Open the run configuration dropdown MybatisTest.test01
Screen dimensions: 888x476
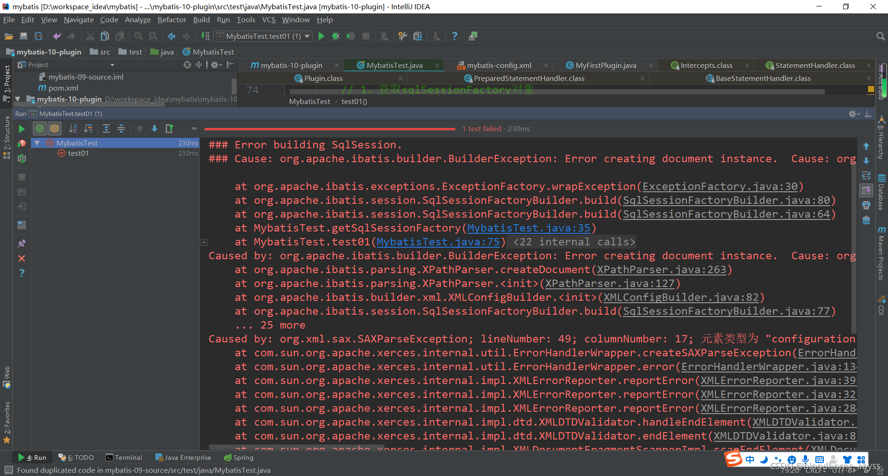coord(262,36)
